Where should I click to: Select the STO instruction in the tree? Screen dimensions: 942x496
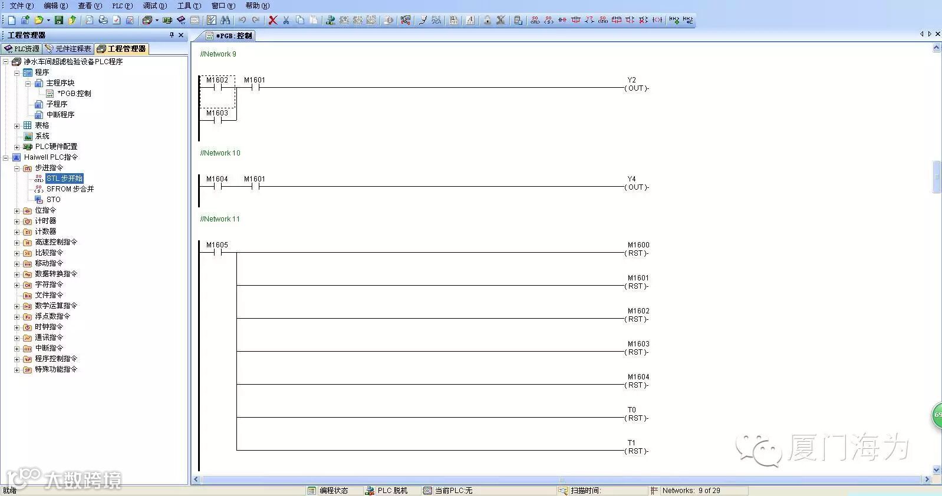[53, 200]
